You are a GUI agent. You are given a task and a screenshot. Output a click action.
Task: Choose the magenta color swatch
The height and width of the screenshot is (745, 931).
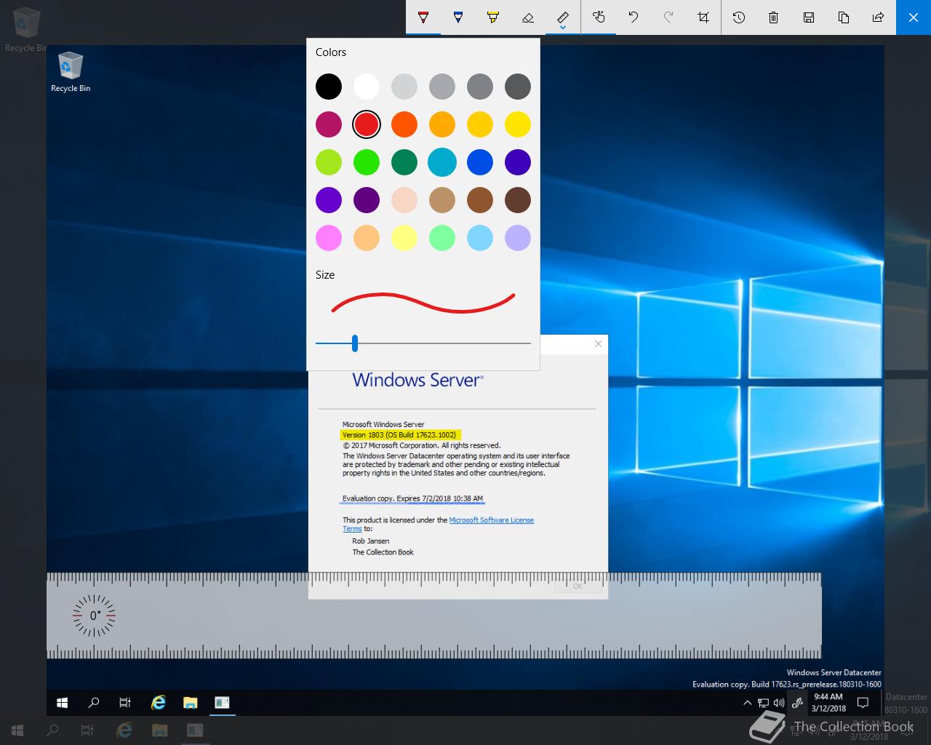329,124
